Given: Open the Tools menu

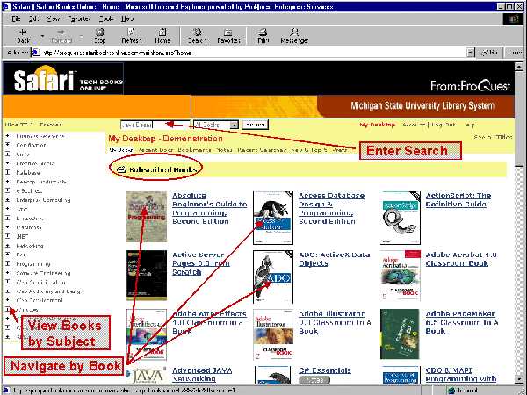Looking at the screenshot, I should pos(106,18).
